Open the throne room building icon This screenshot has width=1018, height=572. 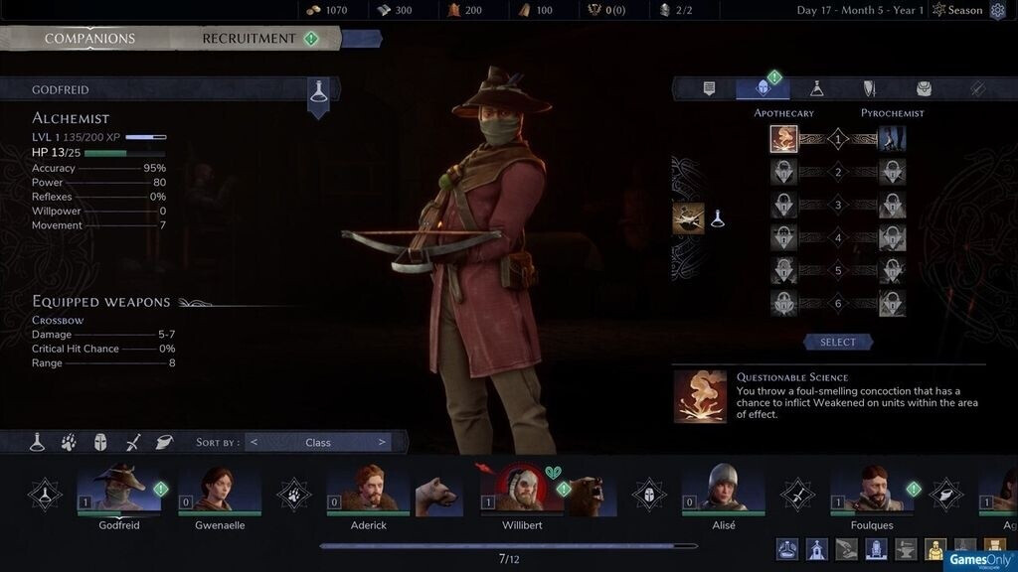[x=876, y=550]
